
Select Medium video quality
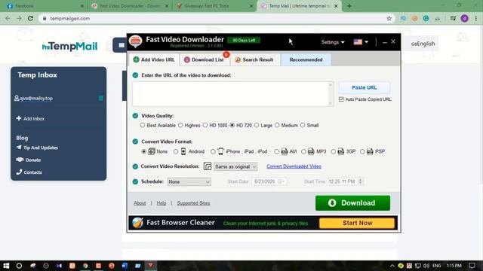[277, 125]
